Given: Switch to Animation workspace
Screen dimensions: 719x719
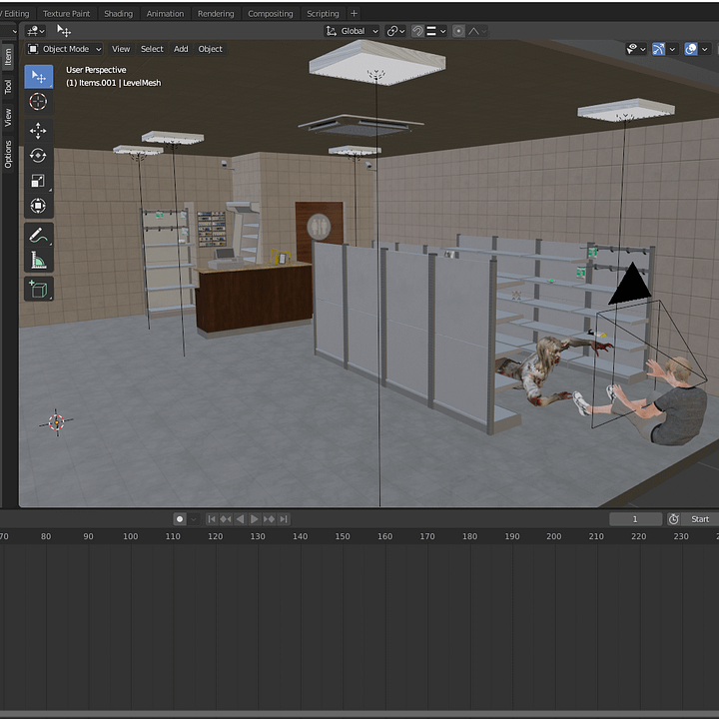Looking at the screenshot, I should pyautogui.click(x=165, y=14).
